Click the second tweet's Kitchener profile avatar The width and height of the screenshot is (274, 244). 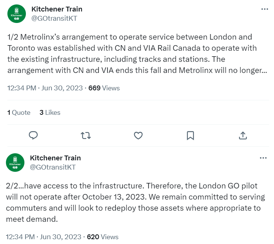[15, 163]
